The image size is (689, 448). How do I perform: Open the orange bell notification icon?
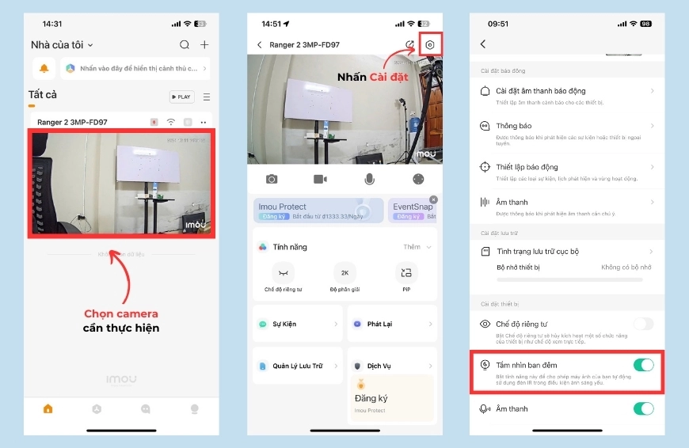tap(44, 68)
